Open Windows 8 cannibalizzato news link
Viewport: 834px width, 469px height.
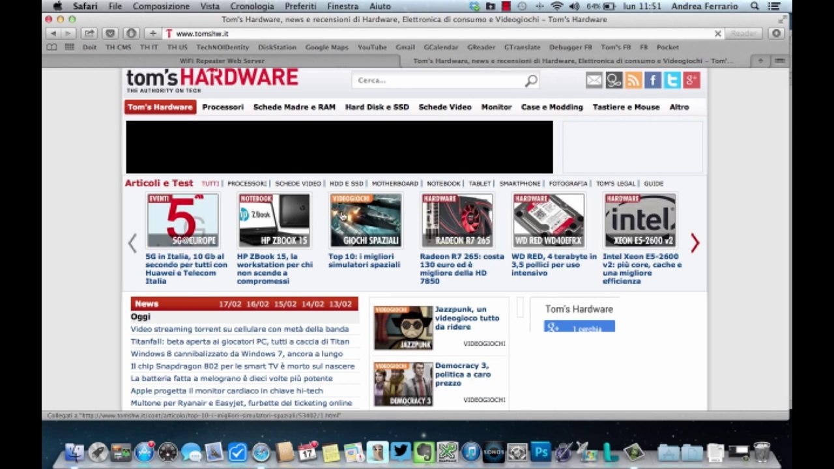point(237,354)
